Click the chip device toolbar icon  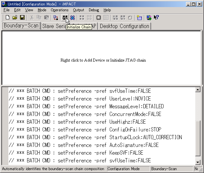pos(99,18)
